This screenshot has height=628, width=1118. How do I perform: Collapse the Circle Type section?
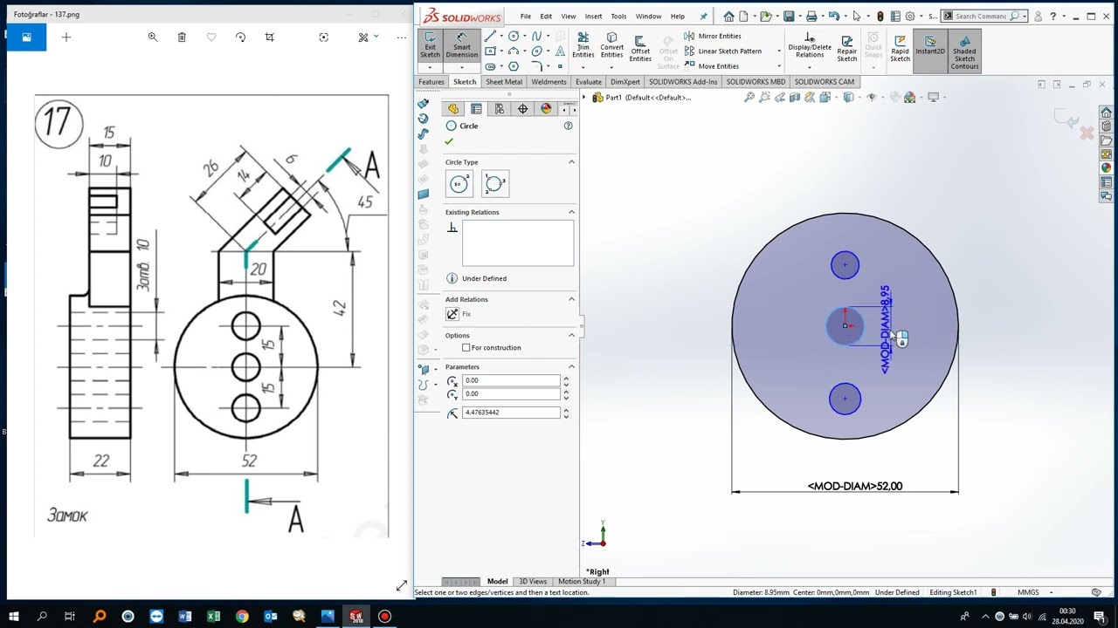click(x=572, y=162)
